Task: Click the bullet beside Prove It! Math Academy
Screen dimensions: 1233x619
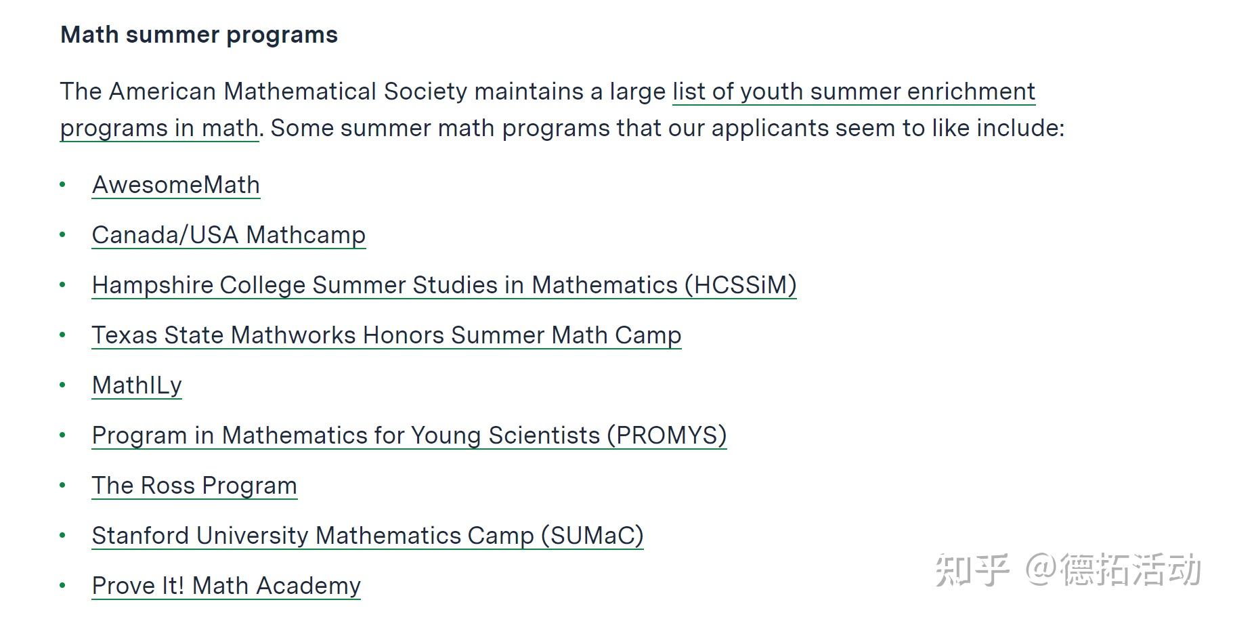Action: coord(63,585)
